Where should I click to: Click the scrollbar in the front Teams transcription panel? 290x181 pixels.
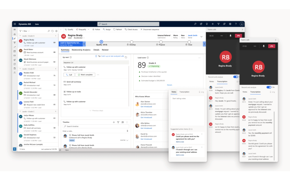[274, 136]
